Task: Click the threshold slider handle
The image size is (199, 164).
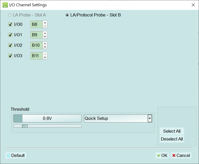Action: coord(25,126)
